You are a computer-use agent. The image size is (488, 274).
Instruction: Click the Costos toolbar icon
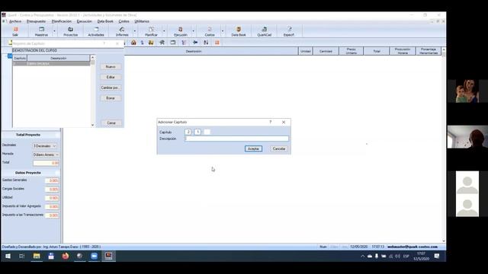210,31
